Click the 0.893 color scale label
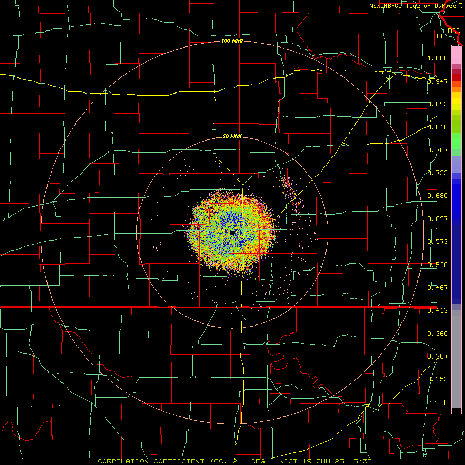This screenshot has width=465, height=465. (438, 104)
